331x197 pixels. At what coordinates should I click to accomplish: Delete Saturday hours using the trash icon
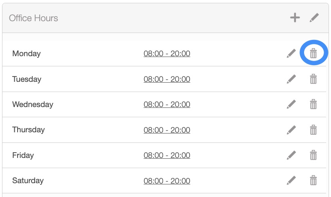pyautogui.click(x=313, y=180)
